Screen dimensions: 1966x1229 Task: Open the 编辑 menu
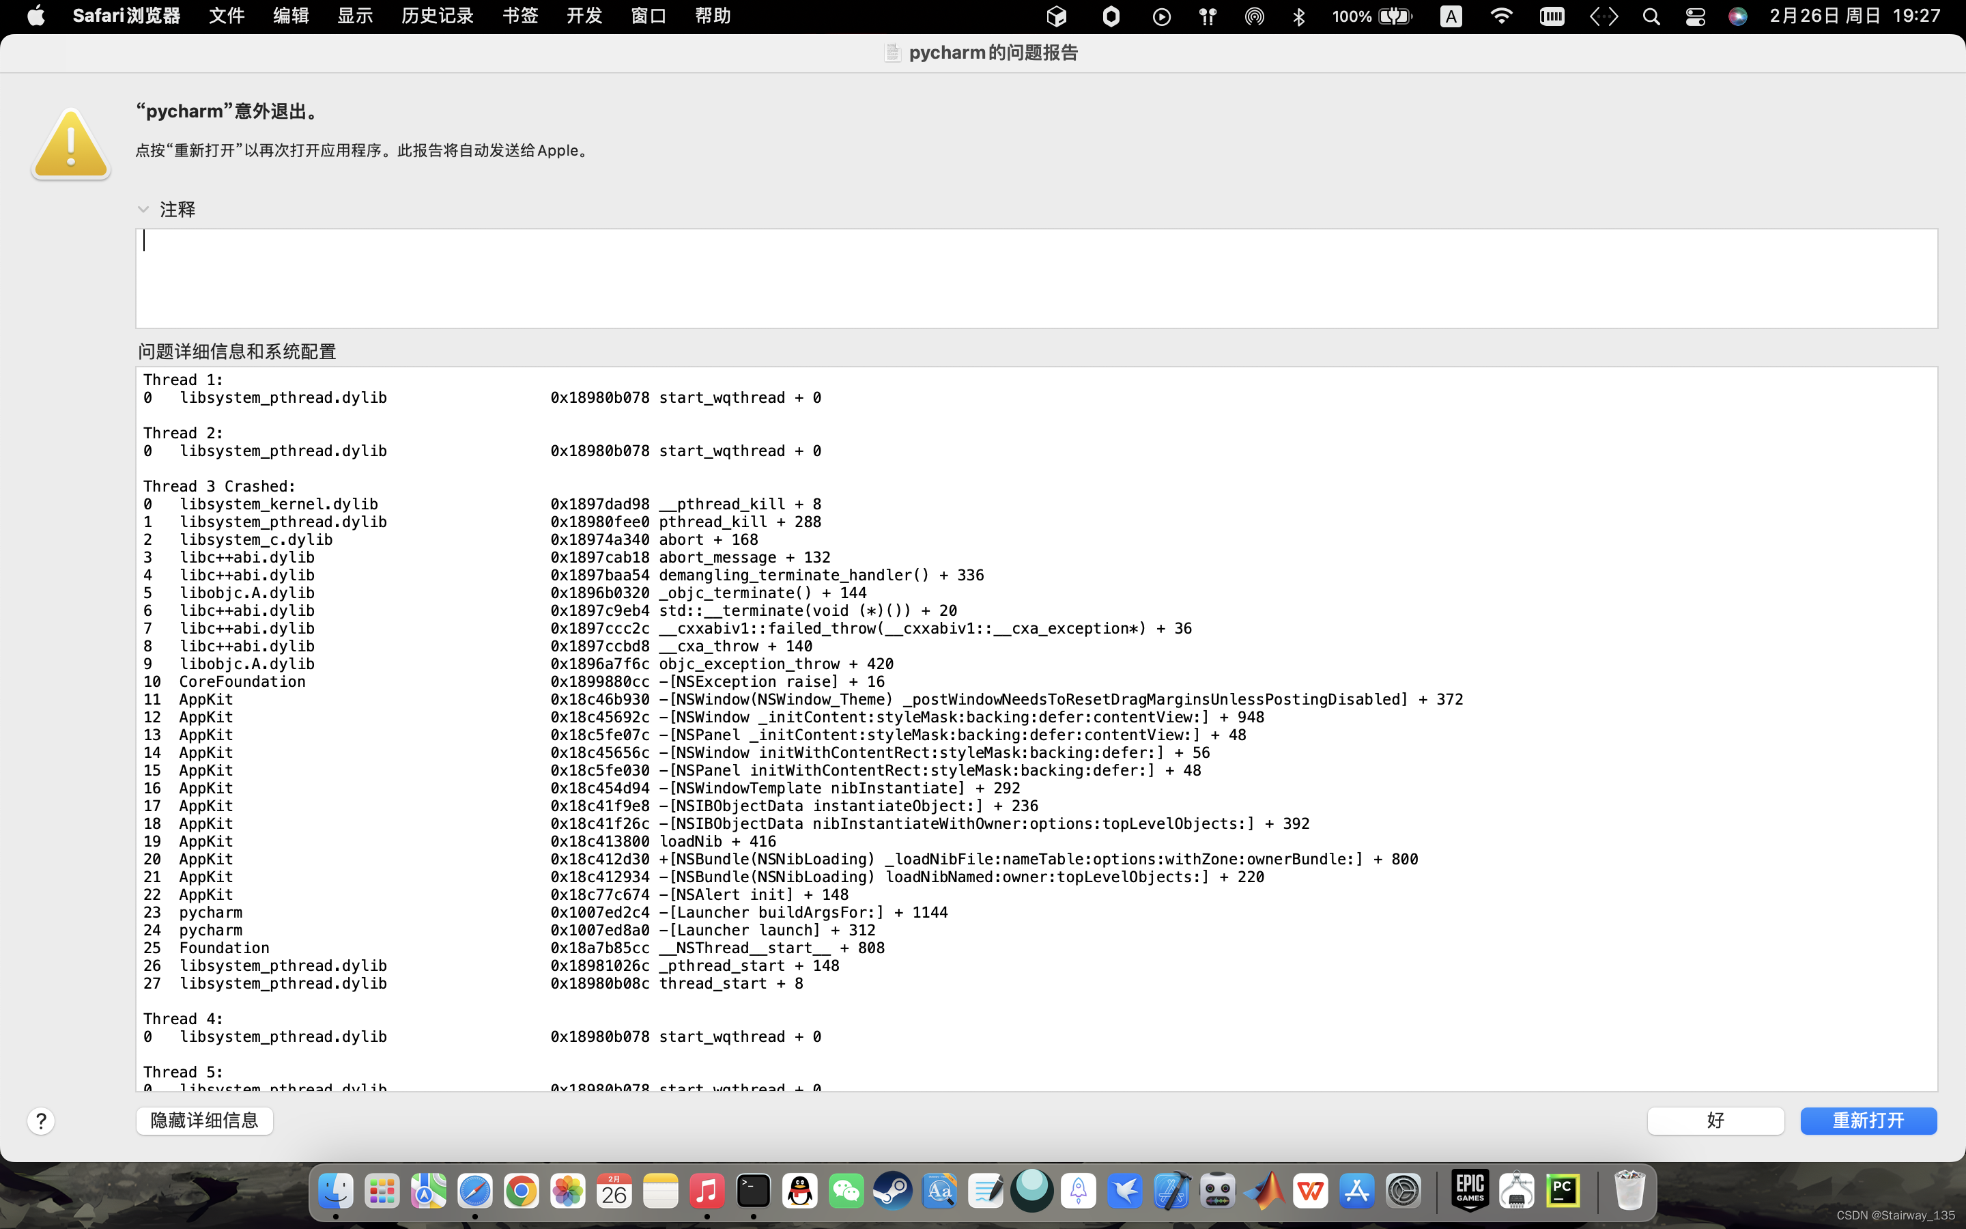[x=290, y=16]
